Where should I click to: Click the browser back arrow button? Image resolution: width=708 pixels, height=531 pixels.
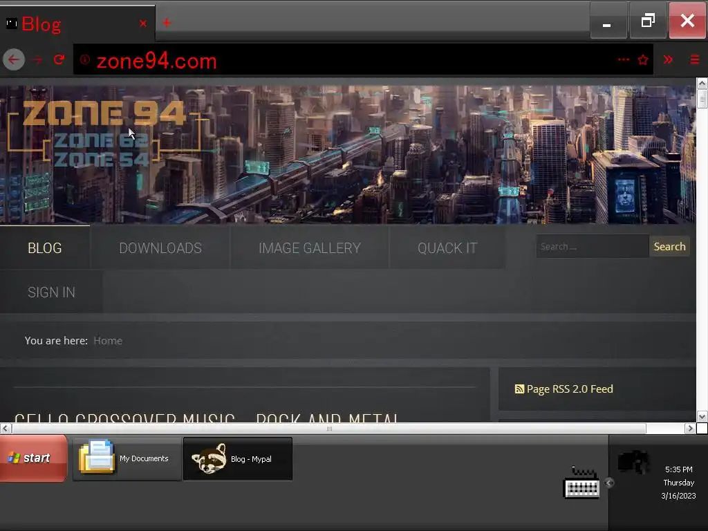tap(14, 59)
